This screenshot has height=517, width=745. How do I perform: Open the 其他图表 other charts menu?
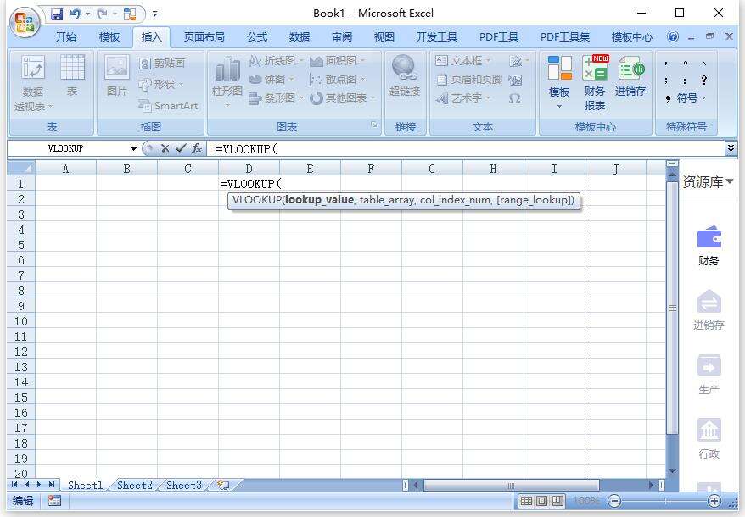[x=343, y=98]
